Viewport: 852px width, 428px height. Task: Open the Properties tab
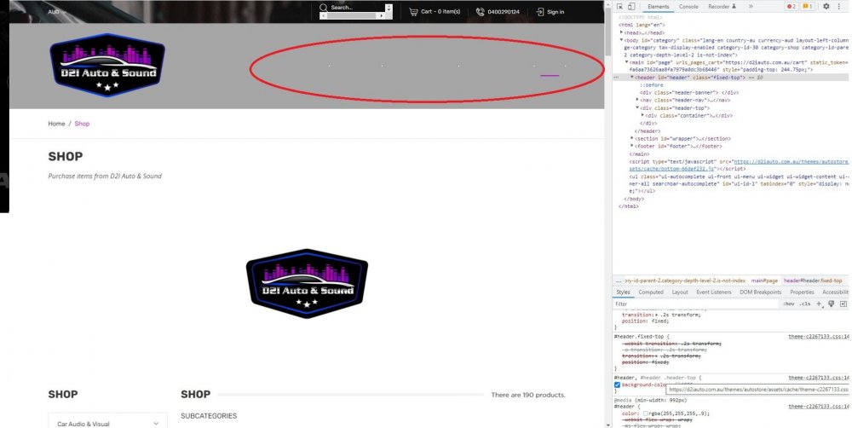pyautogui.click(x=802, y=292)
